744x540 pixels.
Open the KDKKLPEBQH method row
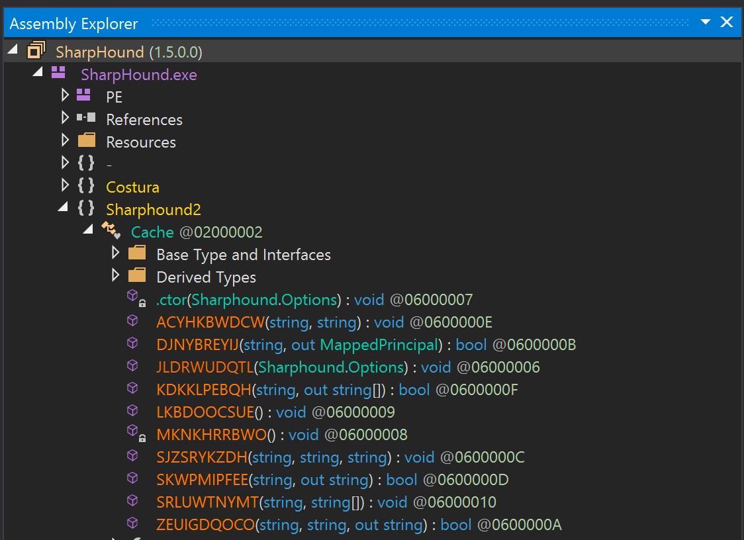tap(338, 390)
